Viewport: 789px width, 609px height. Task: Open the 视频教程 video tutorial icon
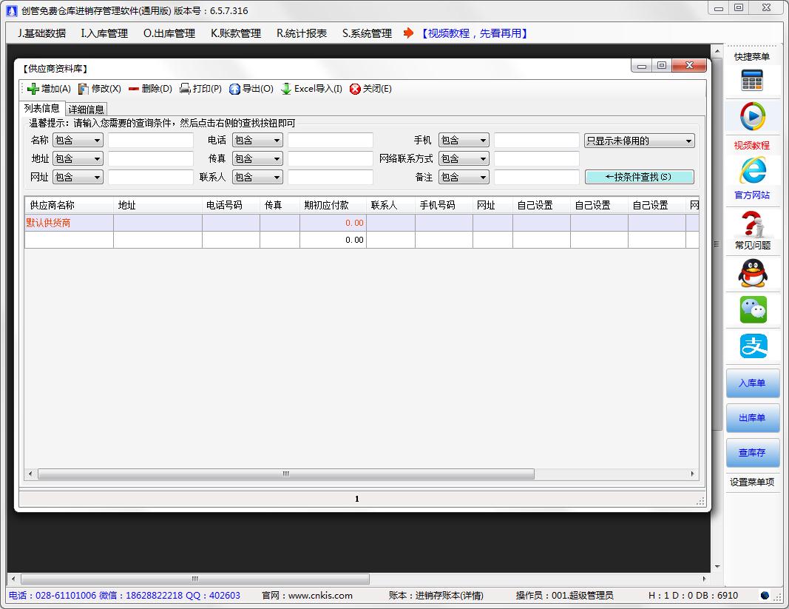pos(752,116)
